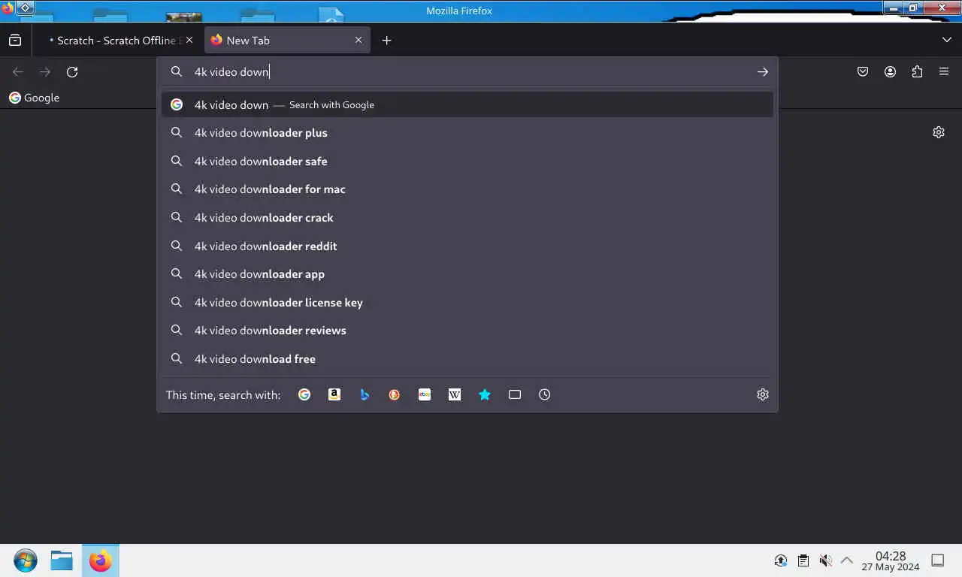The image size is (962, 577).
Task: Expand the list all tabs chevron
Action: tap(947, 40)
